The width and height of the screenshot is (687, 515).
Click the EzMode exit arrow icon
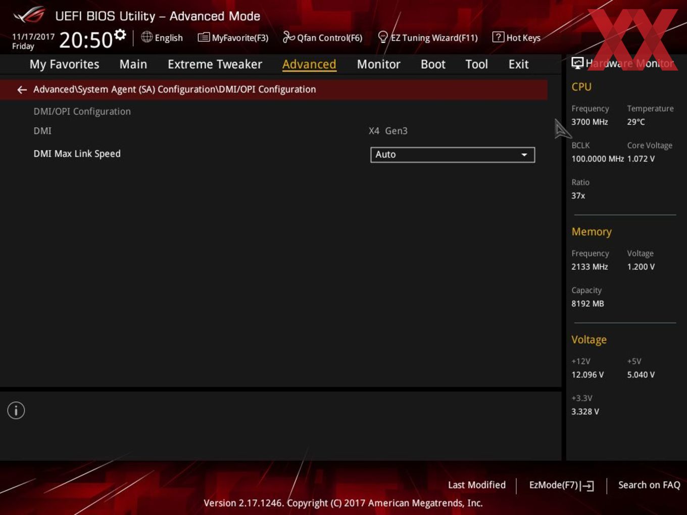coord(587,486)
